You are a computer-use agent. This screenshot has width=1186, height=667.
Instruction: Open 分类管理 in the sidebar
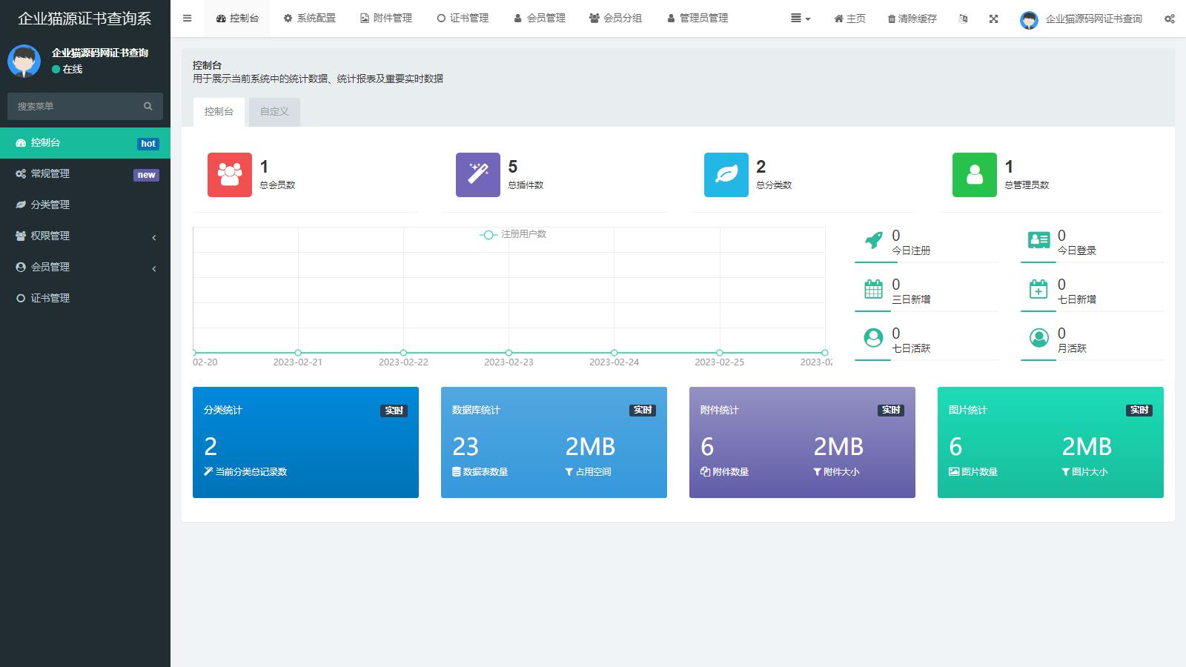click(50, 205)
